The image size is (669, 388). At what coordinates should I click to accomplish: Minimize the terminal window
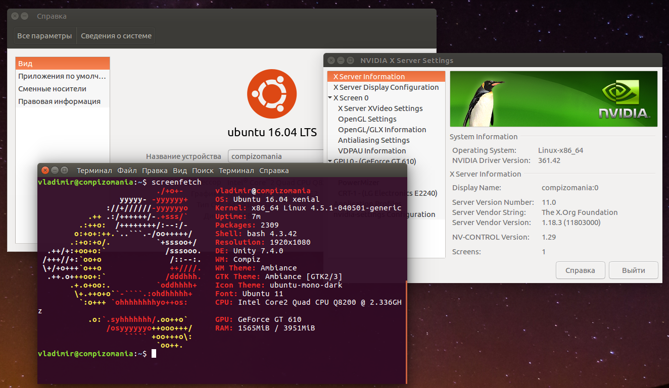click(55, 171)
